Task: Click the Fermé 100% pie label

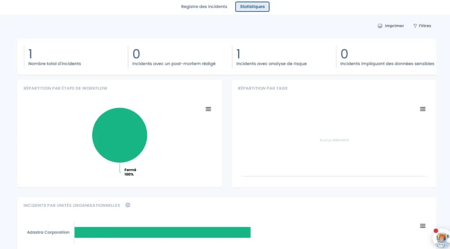Action: (130, 172)
